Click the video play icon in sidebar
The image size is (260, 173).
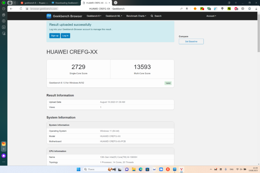click(x=4, y=21)
